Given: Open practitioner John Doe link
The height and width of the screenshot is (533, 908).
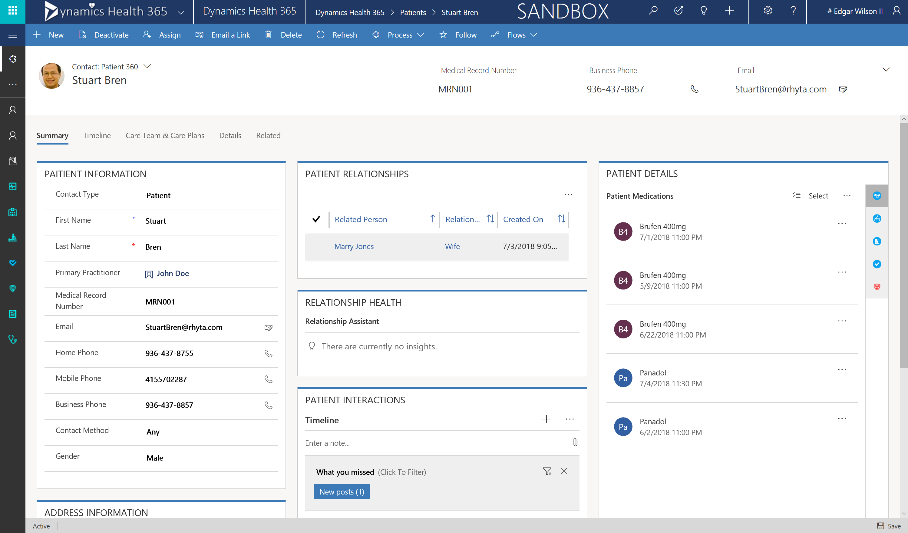Looking at the screenshot, I should pos(173,273).
